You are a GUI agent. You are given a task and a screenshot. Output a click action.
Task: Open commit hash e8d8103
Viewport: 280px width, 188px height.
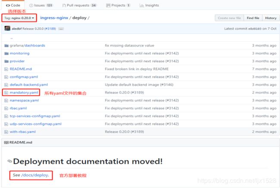(x=255, y=29)
